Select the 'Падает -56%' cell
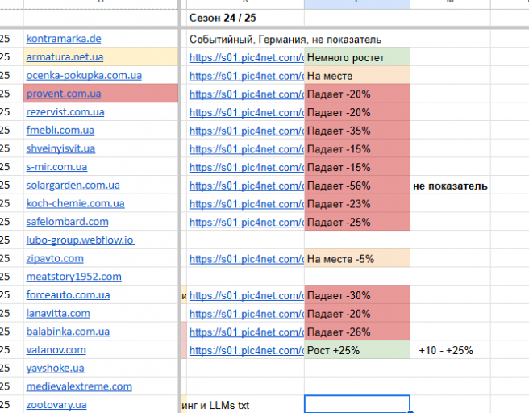Image resolution: width=529 pixels, height=413 pixels. [357, 185]
